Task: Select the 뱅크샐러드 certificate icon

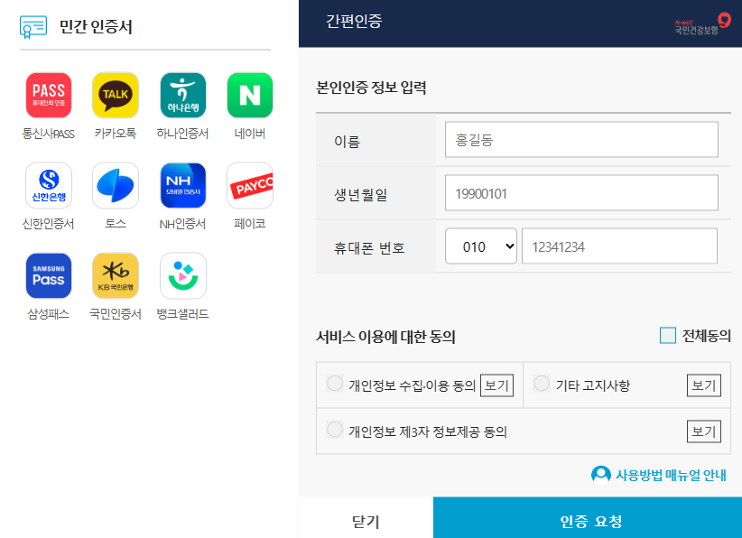Action: pyautogui.click(x=183, y=276)
